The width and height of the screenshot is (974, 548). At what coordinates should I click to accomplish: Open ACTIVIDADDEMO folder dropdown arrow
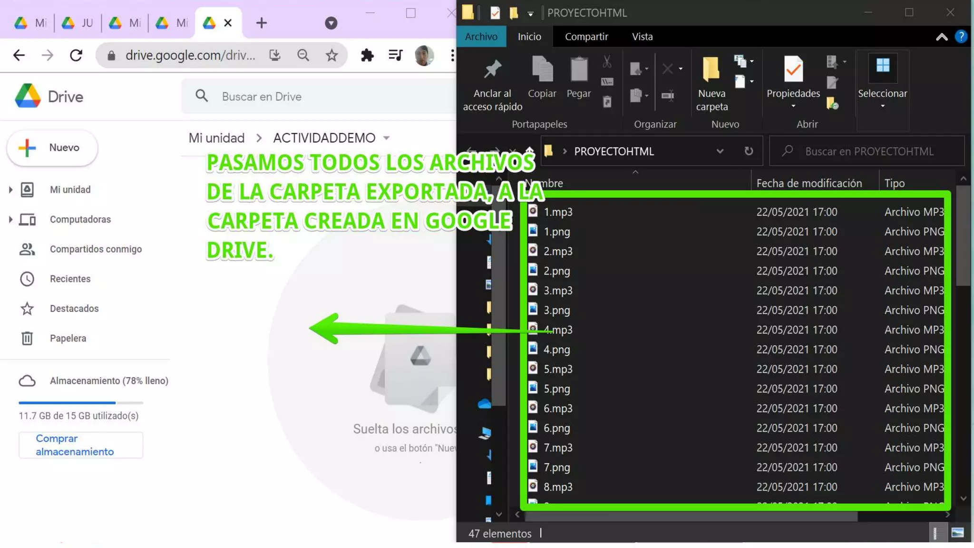tap(386, 138)
